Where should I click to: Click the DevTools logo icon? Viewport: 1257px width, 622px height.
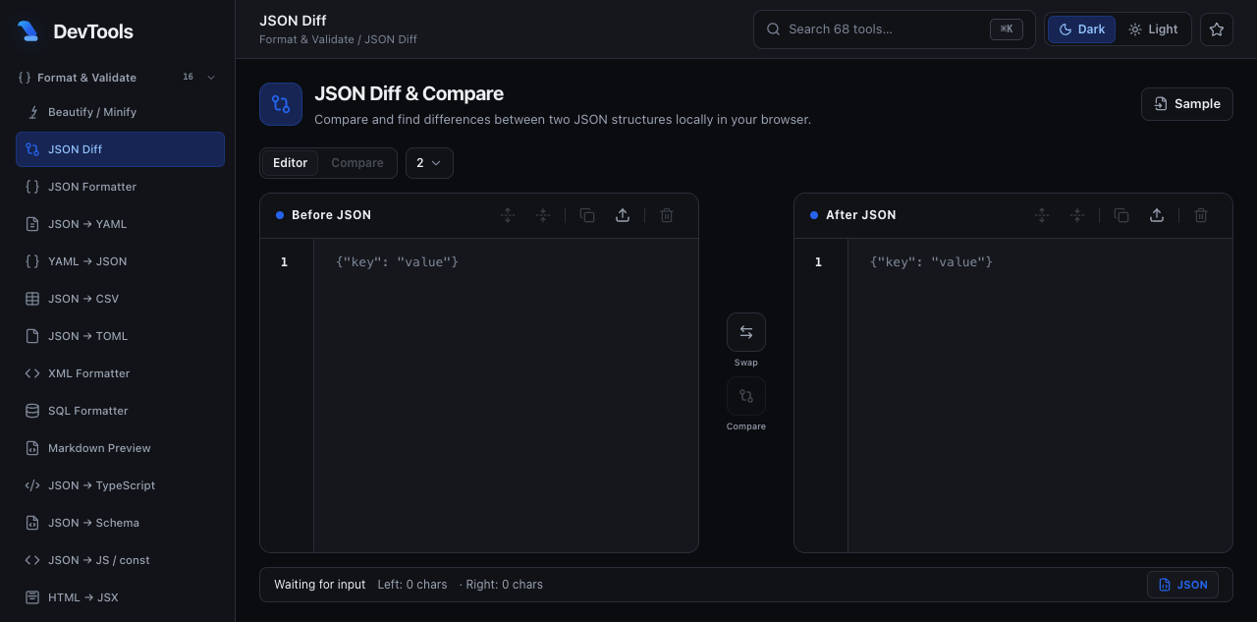(27, 31)
